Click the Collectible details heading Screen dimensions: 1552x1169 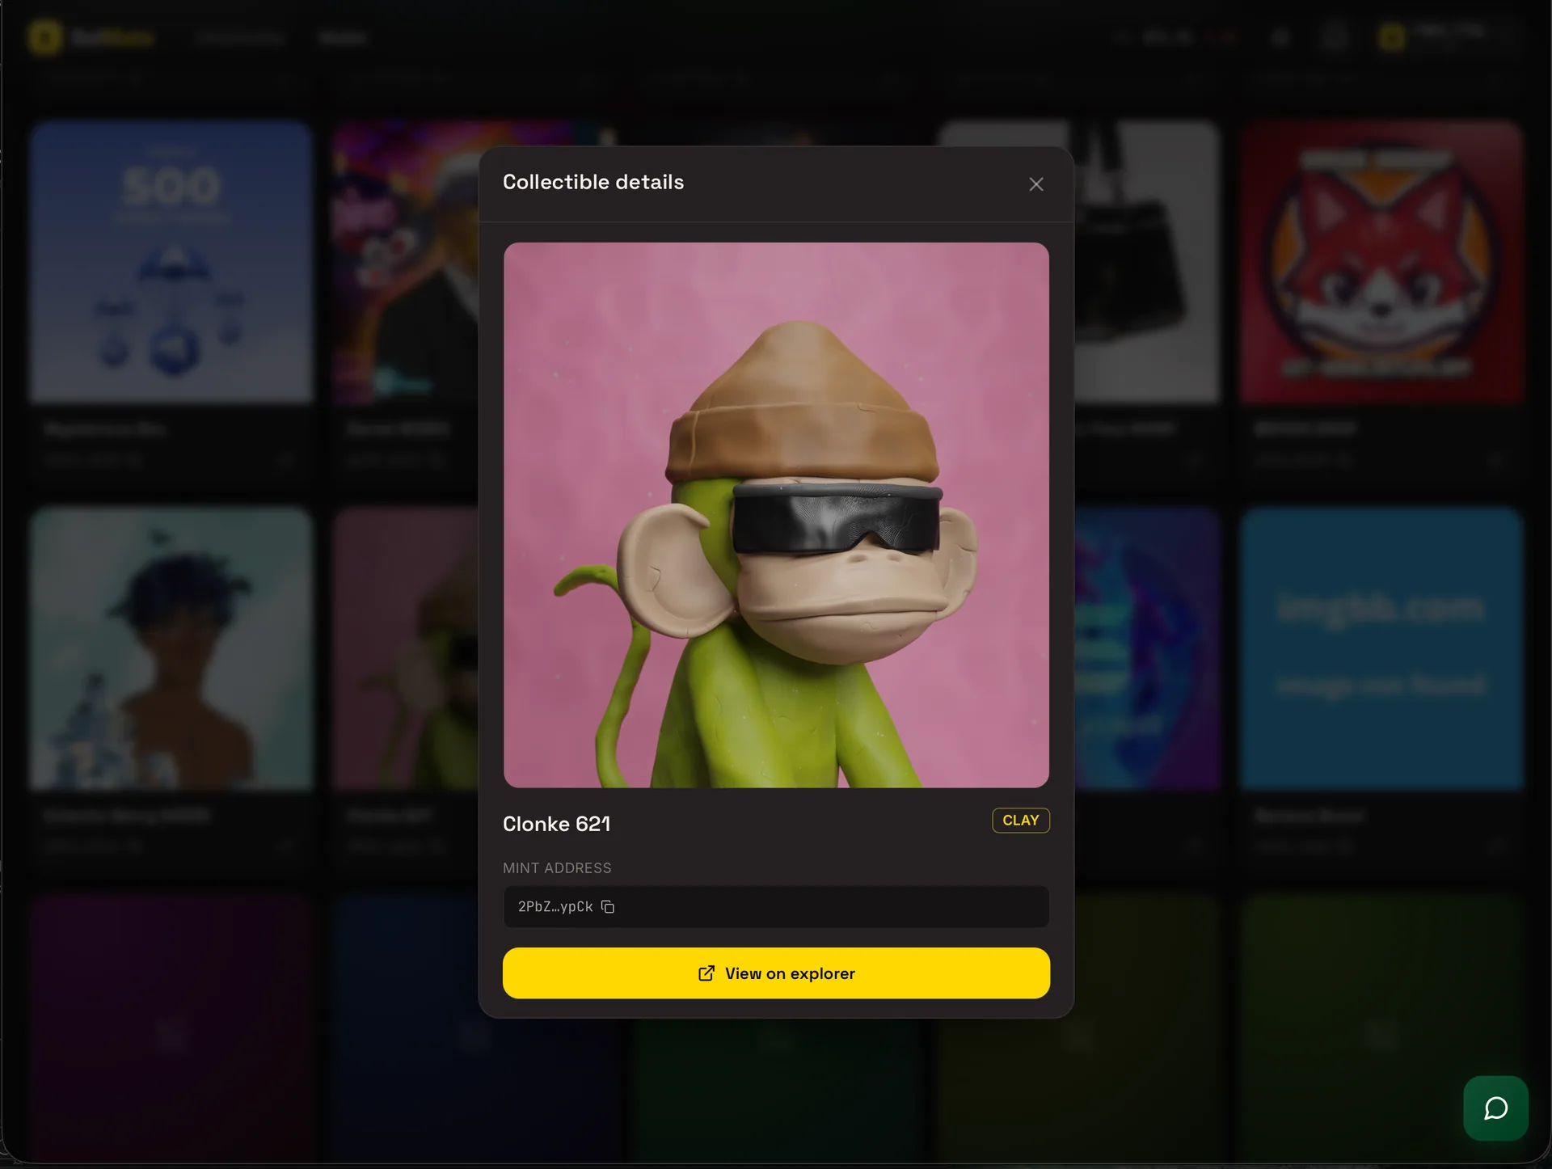tap(593, 182)
